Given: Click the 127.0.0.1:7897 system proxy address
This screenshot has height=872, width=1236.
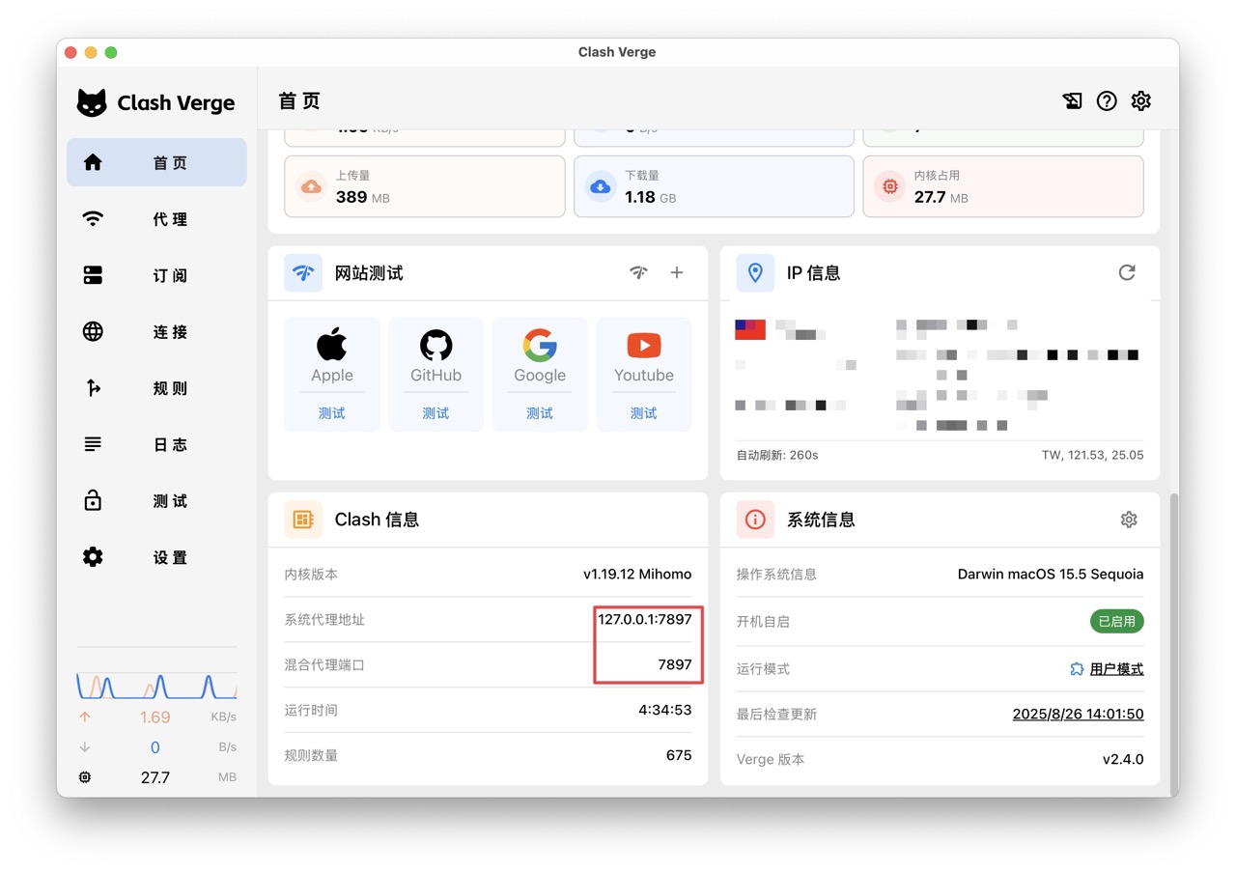Looking at the screenshot, I should click(645, 619).
